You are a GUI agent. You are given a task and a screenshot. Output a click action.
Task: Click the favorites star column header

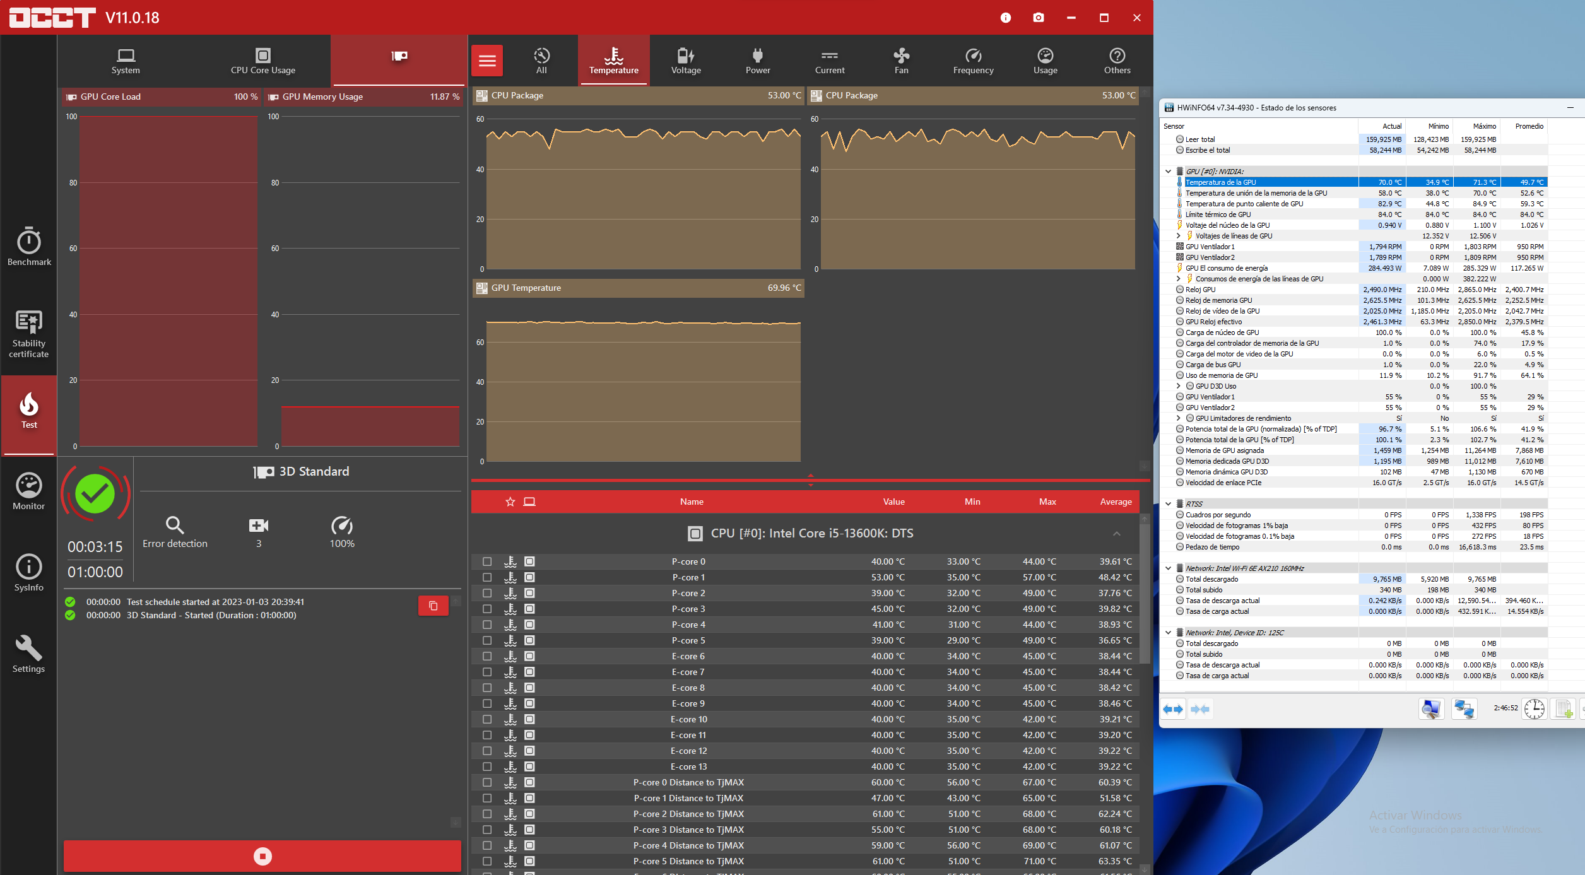pyautogui.click(x=510, y=502)
